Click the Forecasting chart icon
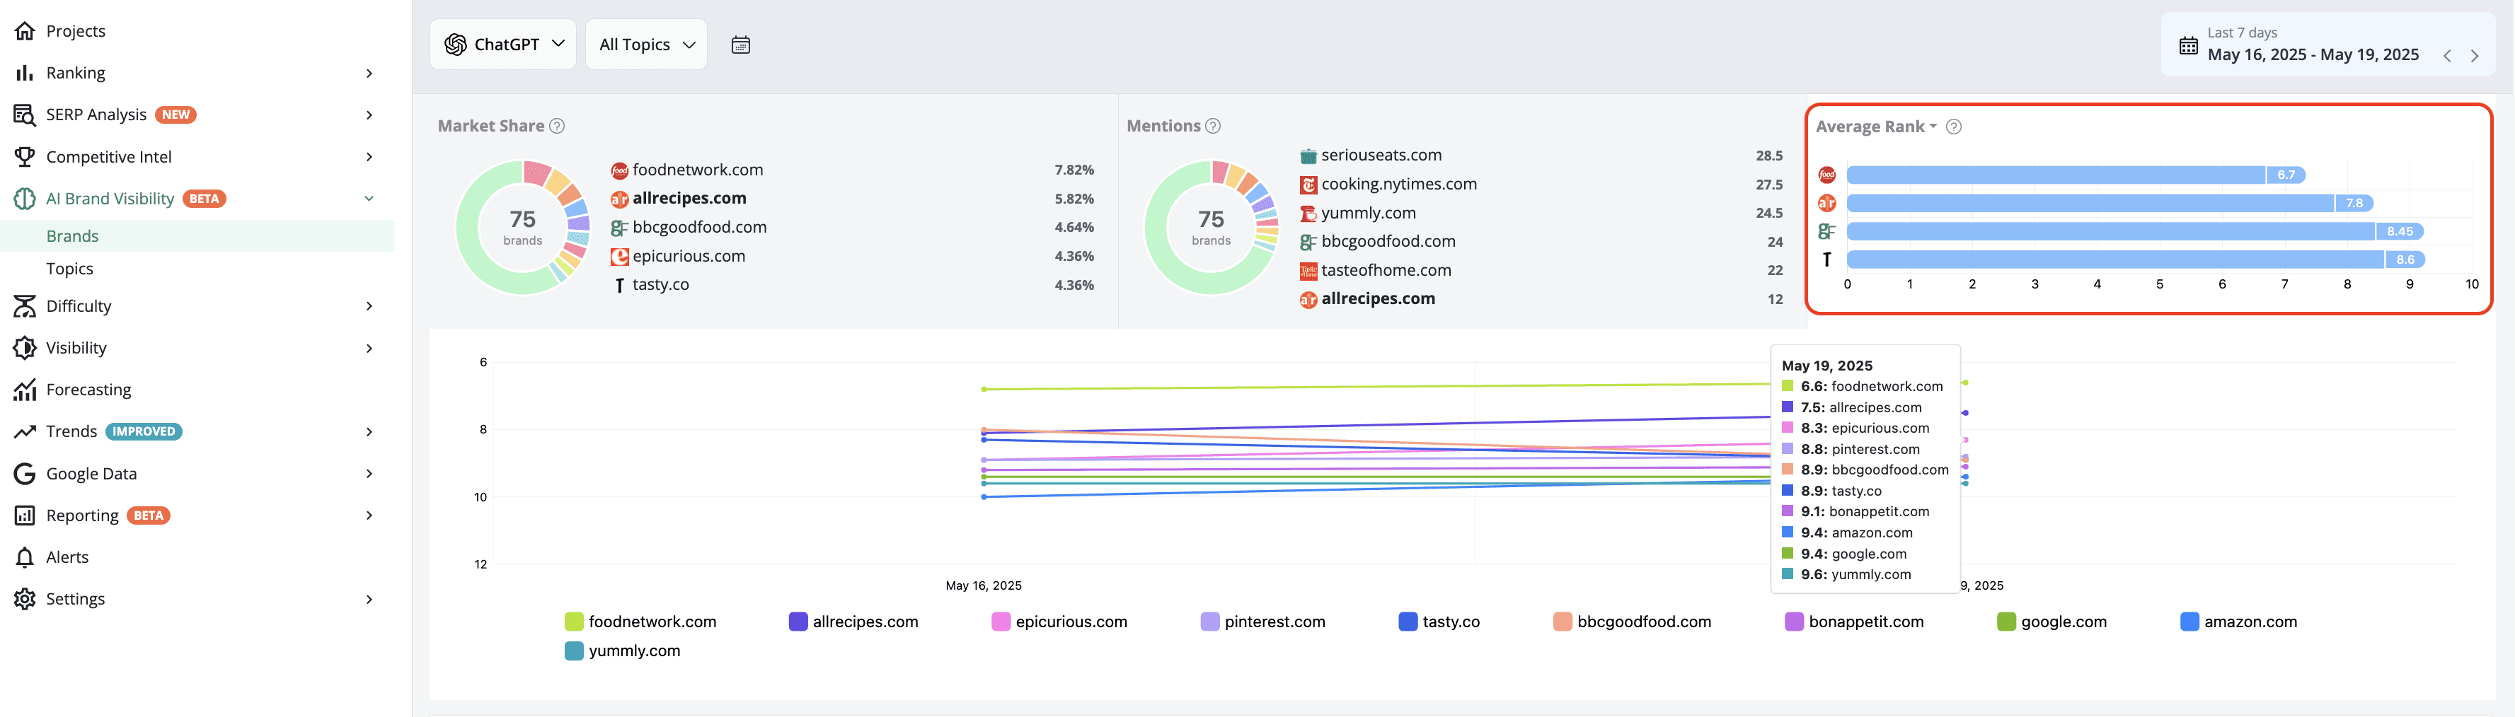 pyautogui.click(x=24, y=390)
